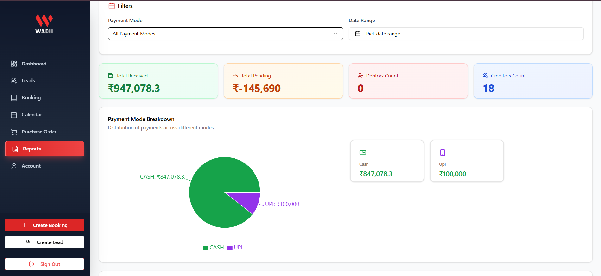601x276 pixels.
Task: Click the WADII logo
Action: tap(44, 24)
